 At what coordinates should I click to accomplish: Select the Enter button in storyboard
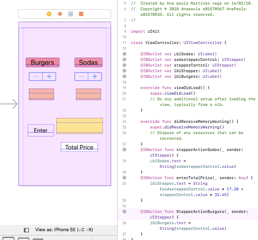coord(41,130)
